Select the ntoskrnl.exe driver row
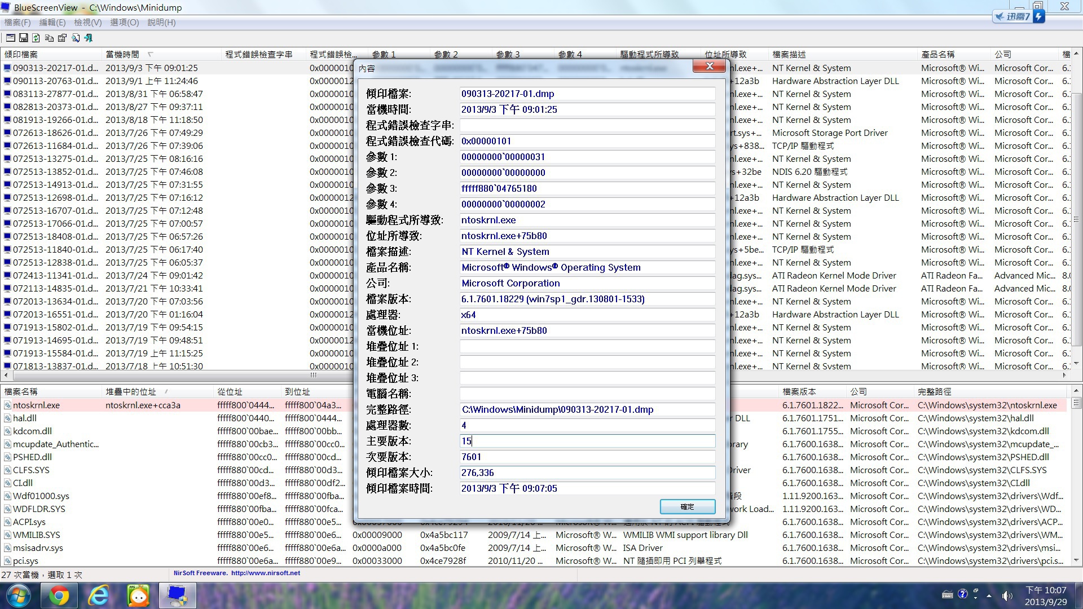 (x=36, y=405)
